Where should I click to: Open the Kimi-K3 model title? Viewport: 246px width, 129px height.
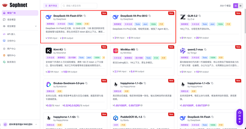58,49
